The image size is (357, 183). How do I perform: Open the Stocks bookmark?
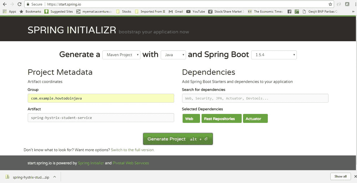pos(123,12)
